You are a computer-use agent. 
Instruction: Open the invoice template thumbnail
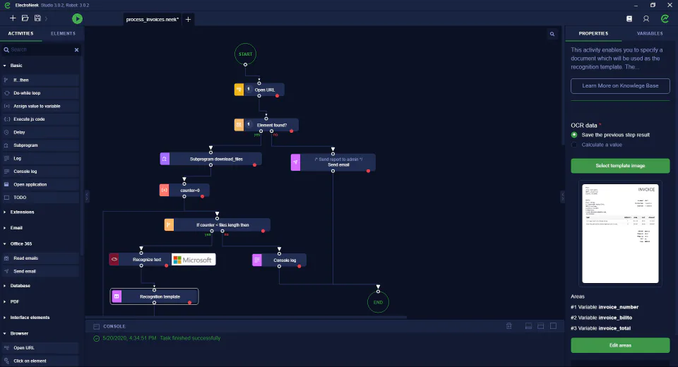point(620,234)
